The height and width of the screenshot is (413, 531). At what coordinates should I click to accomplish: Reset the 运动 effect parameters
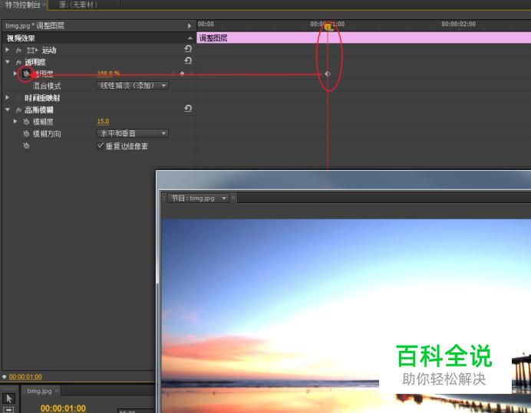click(x=188, y=49)
